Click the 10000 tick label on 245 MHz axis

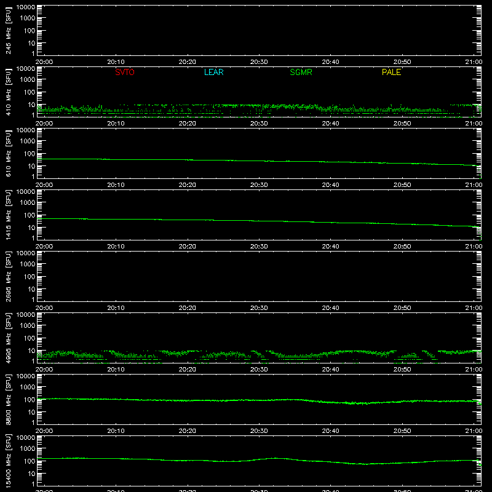(x=26, y=7)
